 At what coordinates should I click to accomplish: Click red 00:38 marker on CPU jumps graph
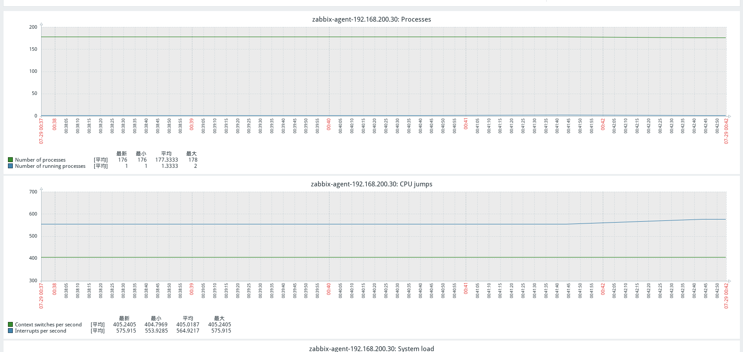click(55, 289)
